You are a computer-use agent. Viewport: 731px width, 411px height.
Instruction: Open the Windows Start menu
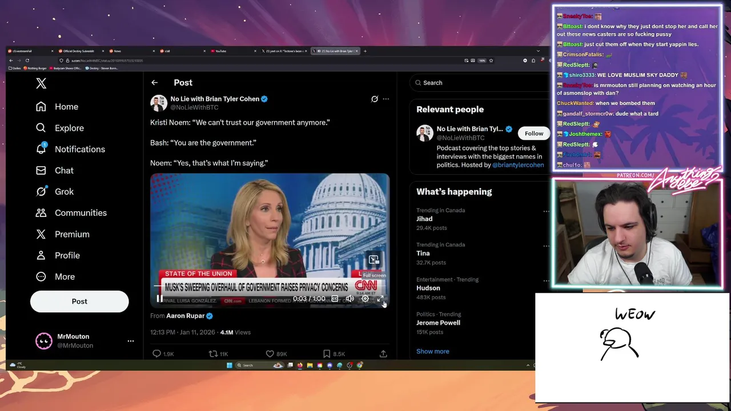pyautogui.click(x=229, y=365)
